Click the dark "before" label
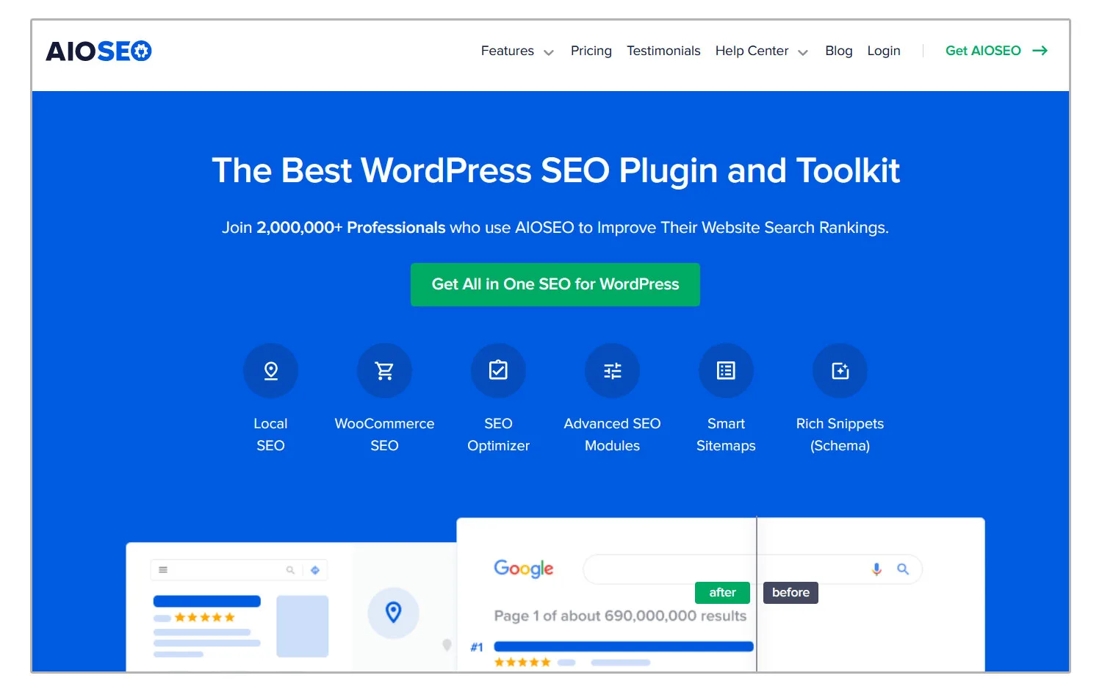 click(791, 593)
